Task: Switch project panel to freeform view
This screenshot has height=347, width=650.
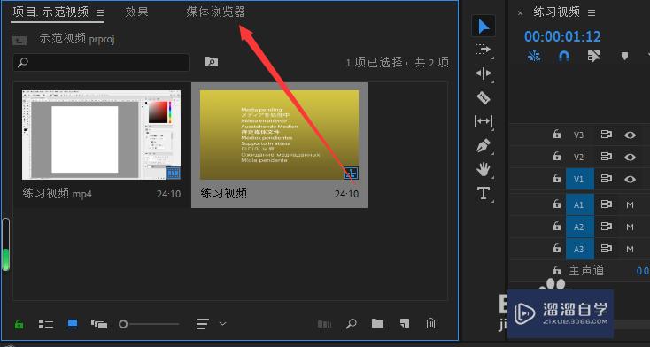Action: pyautogui.click(x=98, y=324)
